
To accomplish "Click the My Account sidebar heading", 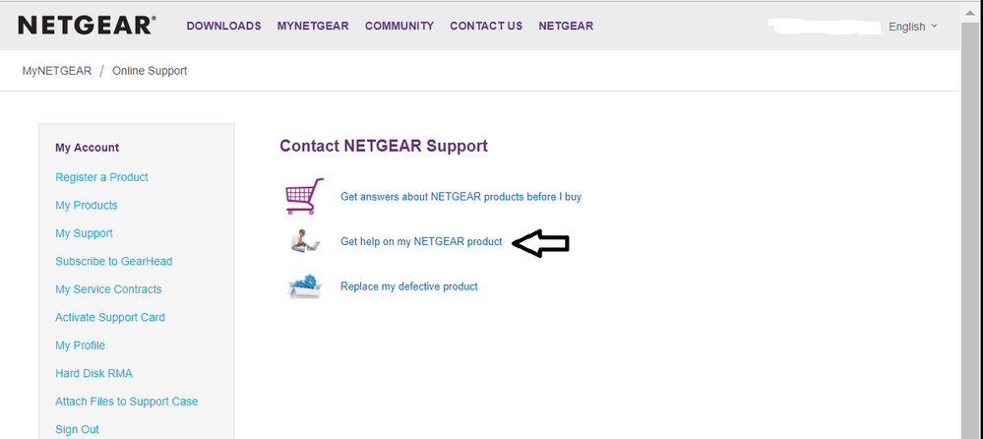I will click(x=88, y=148).
